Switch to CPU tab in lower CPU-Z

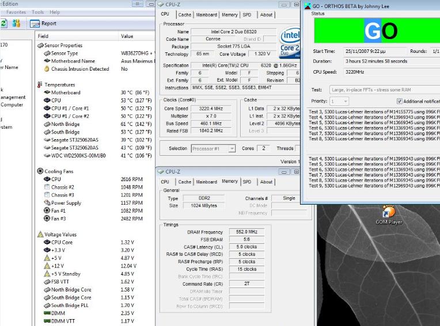[165, 182]
